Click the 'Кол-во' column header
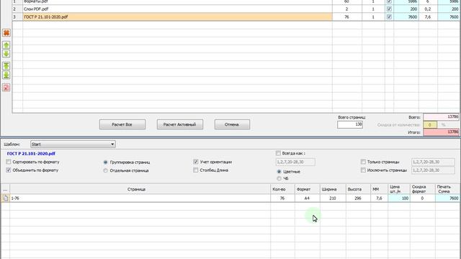This screenshot has width=461, height=259. [282, 189]
